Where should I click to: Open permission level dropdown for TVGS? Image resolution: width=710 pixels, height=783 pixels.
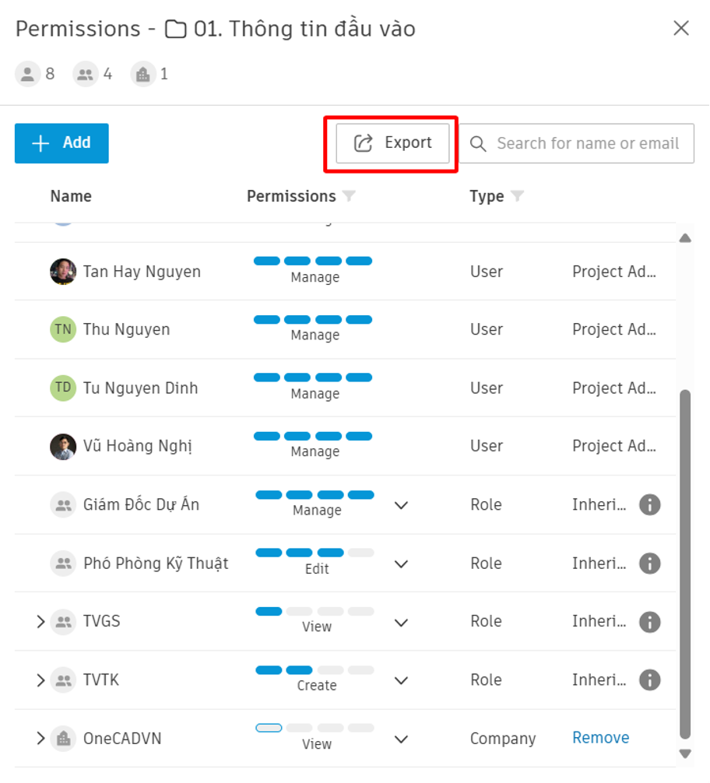click(x=401, y=623)
